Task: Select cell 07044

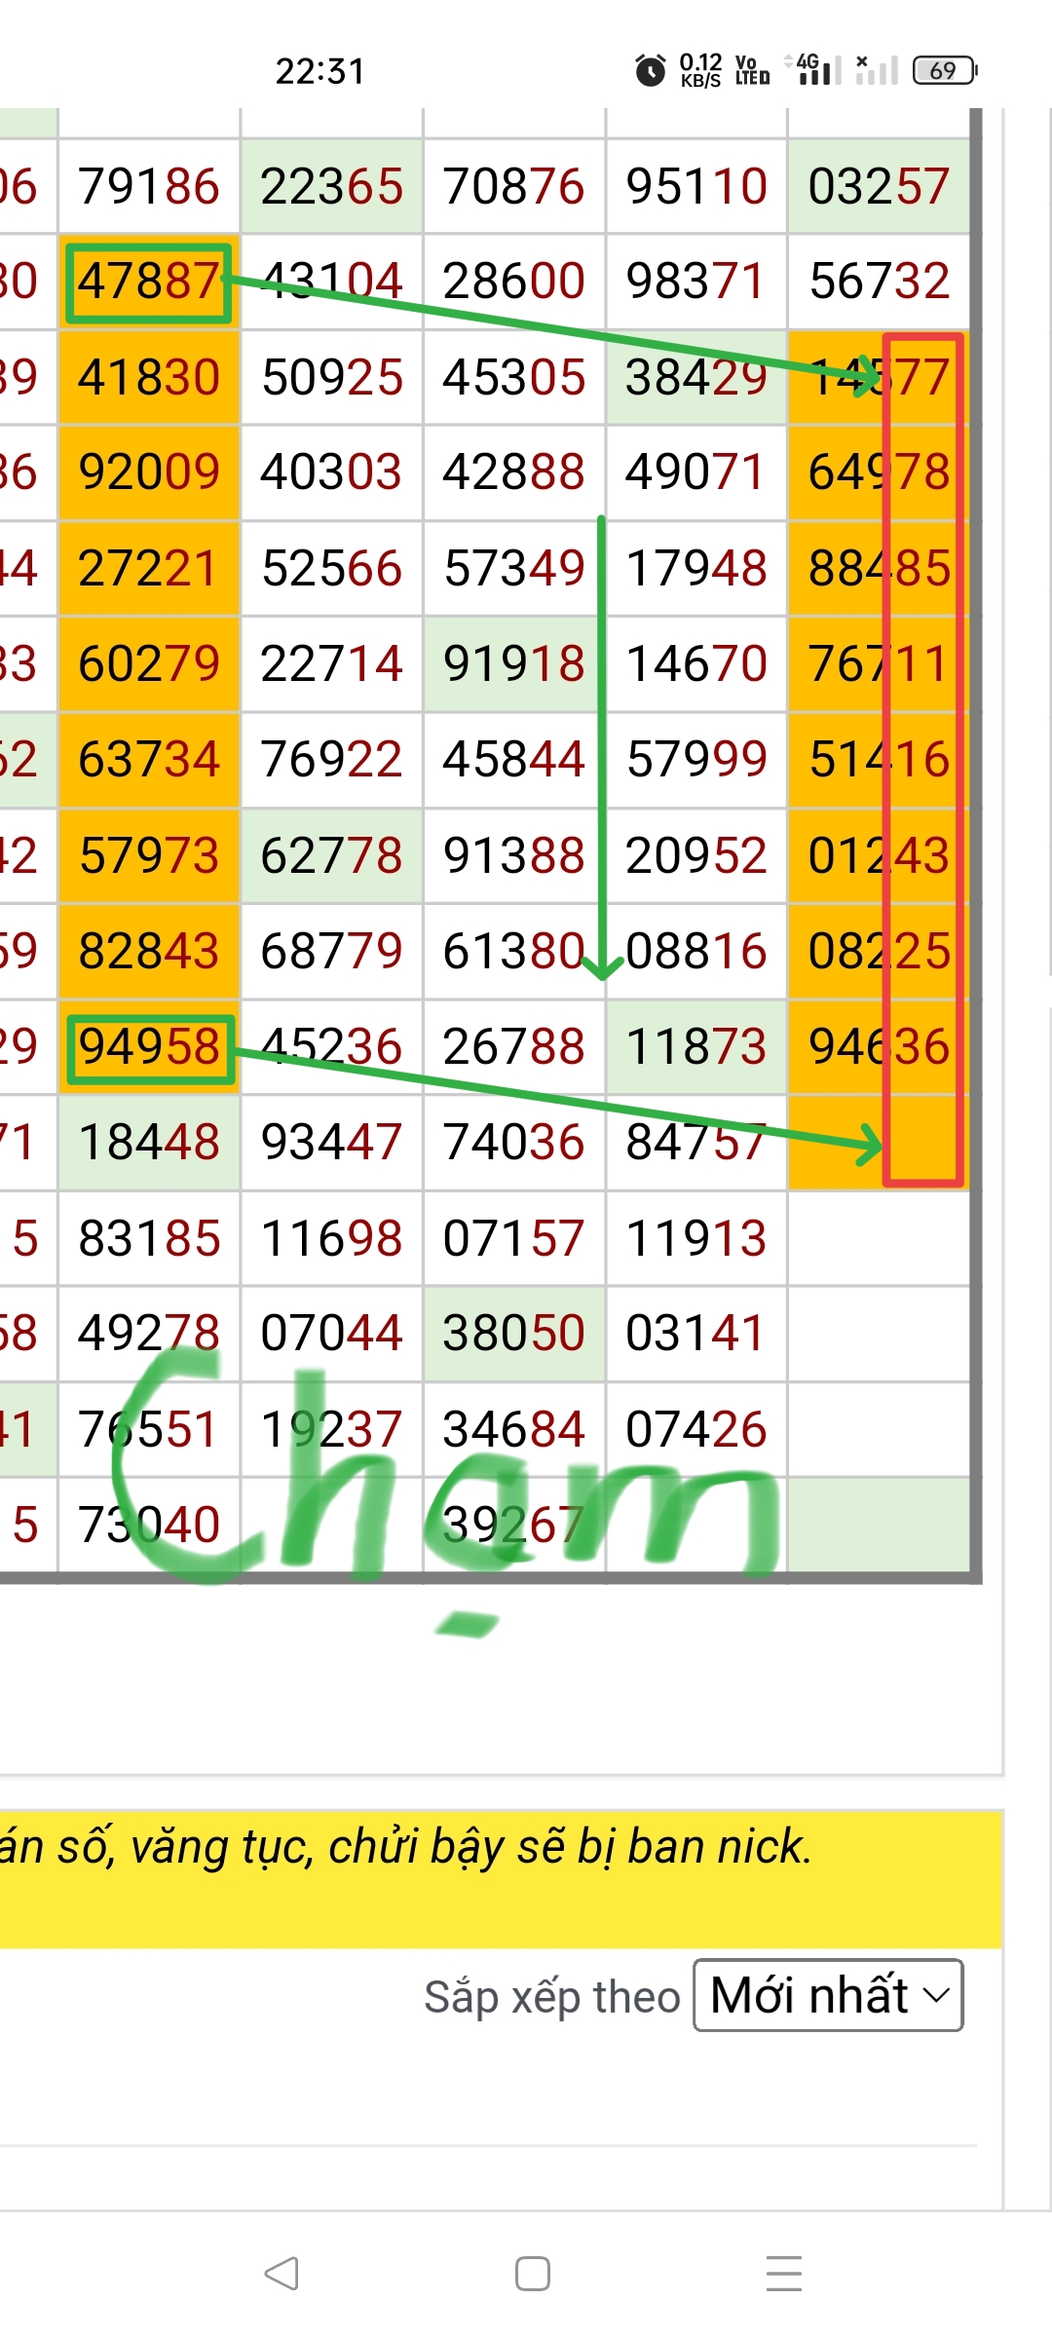Action: tap(332, 1334)
